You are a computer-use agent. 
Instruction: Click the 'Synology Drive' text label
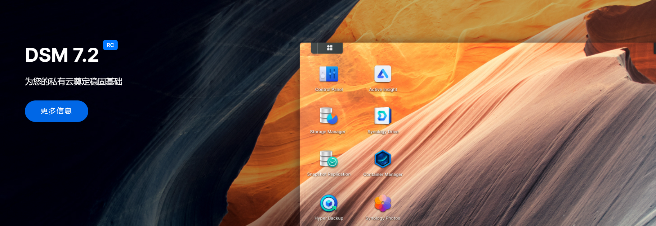pyautogui.click(x=383, y=132)
